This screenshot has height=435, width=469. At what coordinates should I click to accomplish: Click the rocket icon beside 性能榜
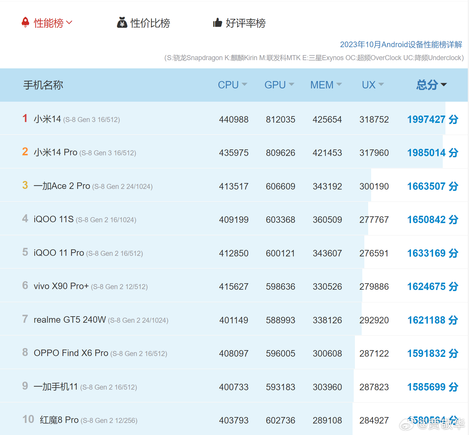(26, 22)
